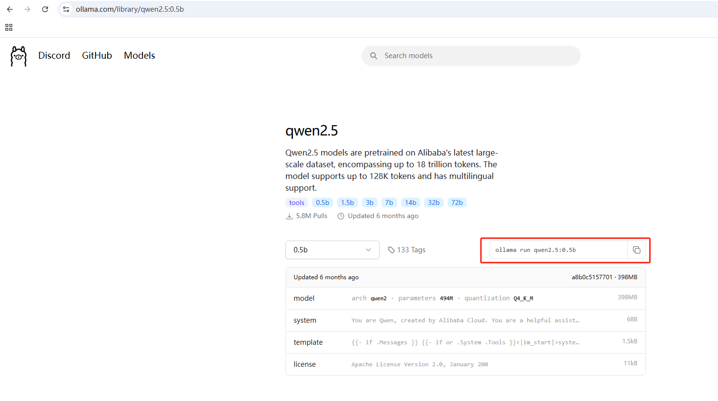This screenshot has width=718, height=401.
Task: Click the parameters 494M value
Action: (x=446, y=298)
